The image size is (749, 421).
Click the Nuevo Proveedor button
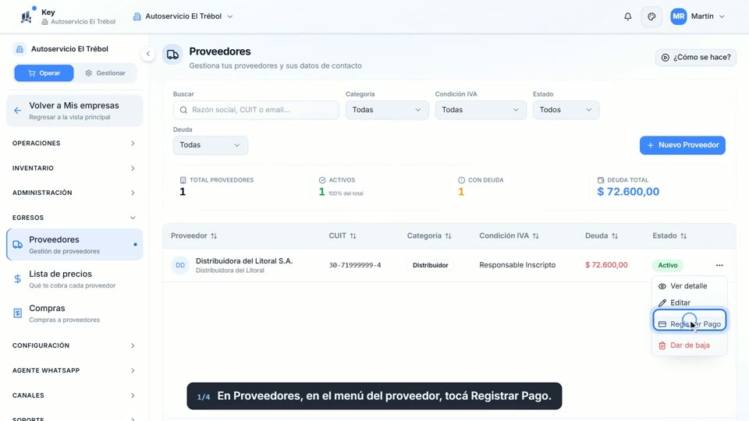682,145
